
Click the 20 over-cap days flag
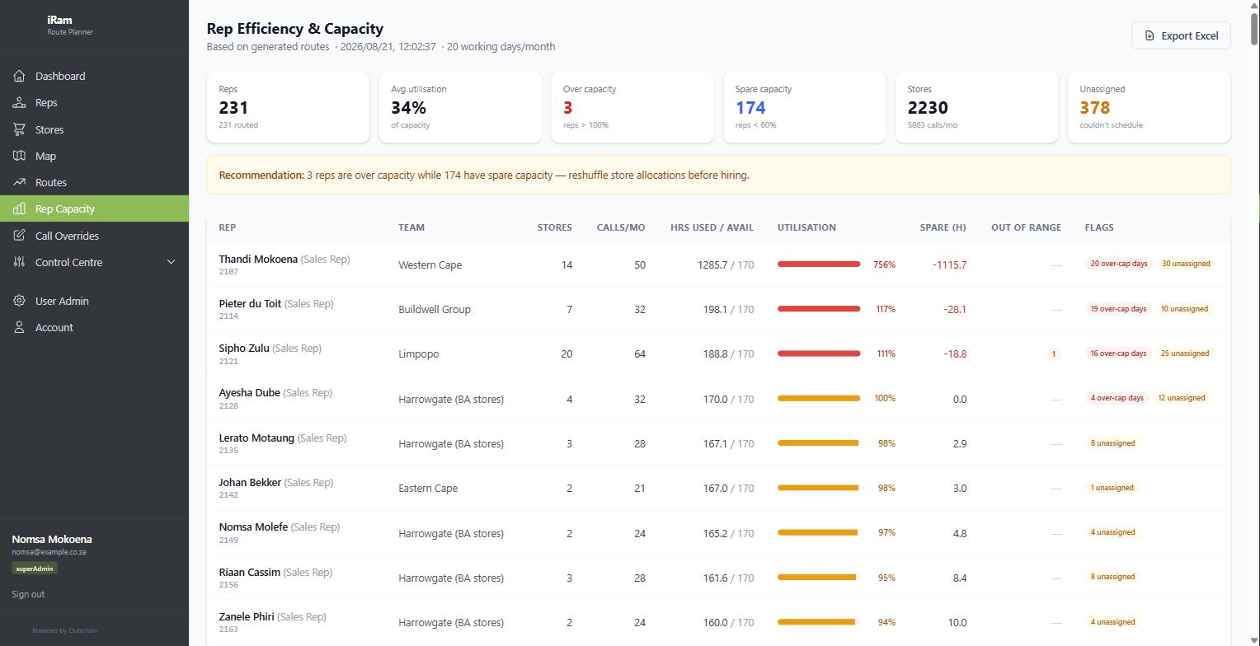1119,264
